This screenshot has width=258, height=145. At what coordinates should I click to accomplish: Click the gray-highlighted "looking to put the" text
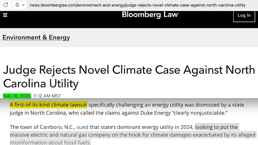(x=216, y=127)
